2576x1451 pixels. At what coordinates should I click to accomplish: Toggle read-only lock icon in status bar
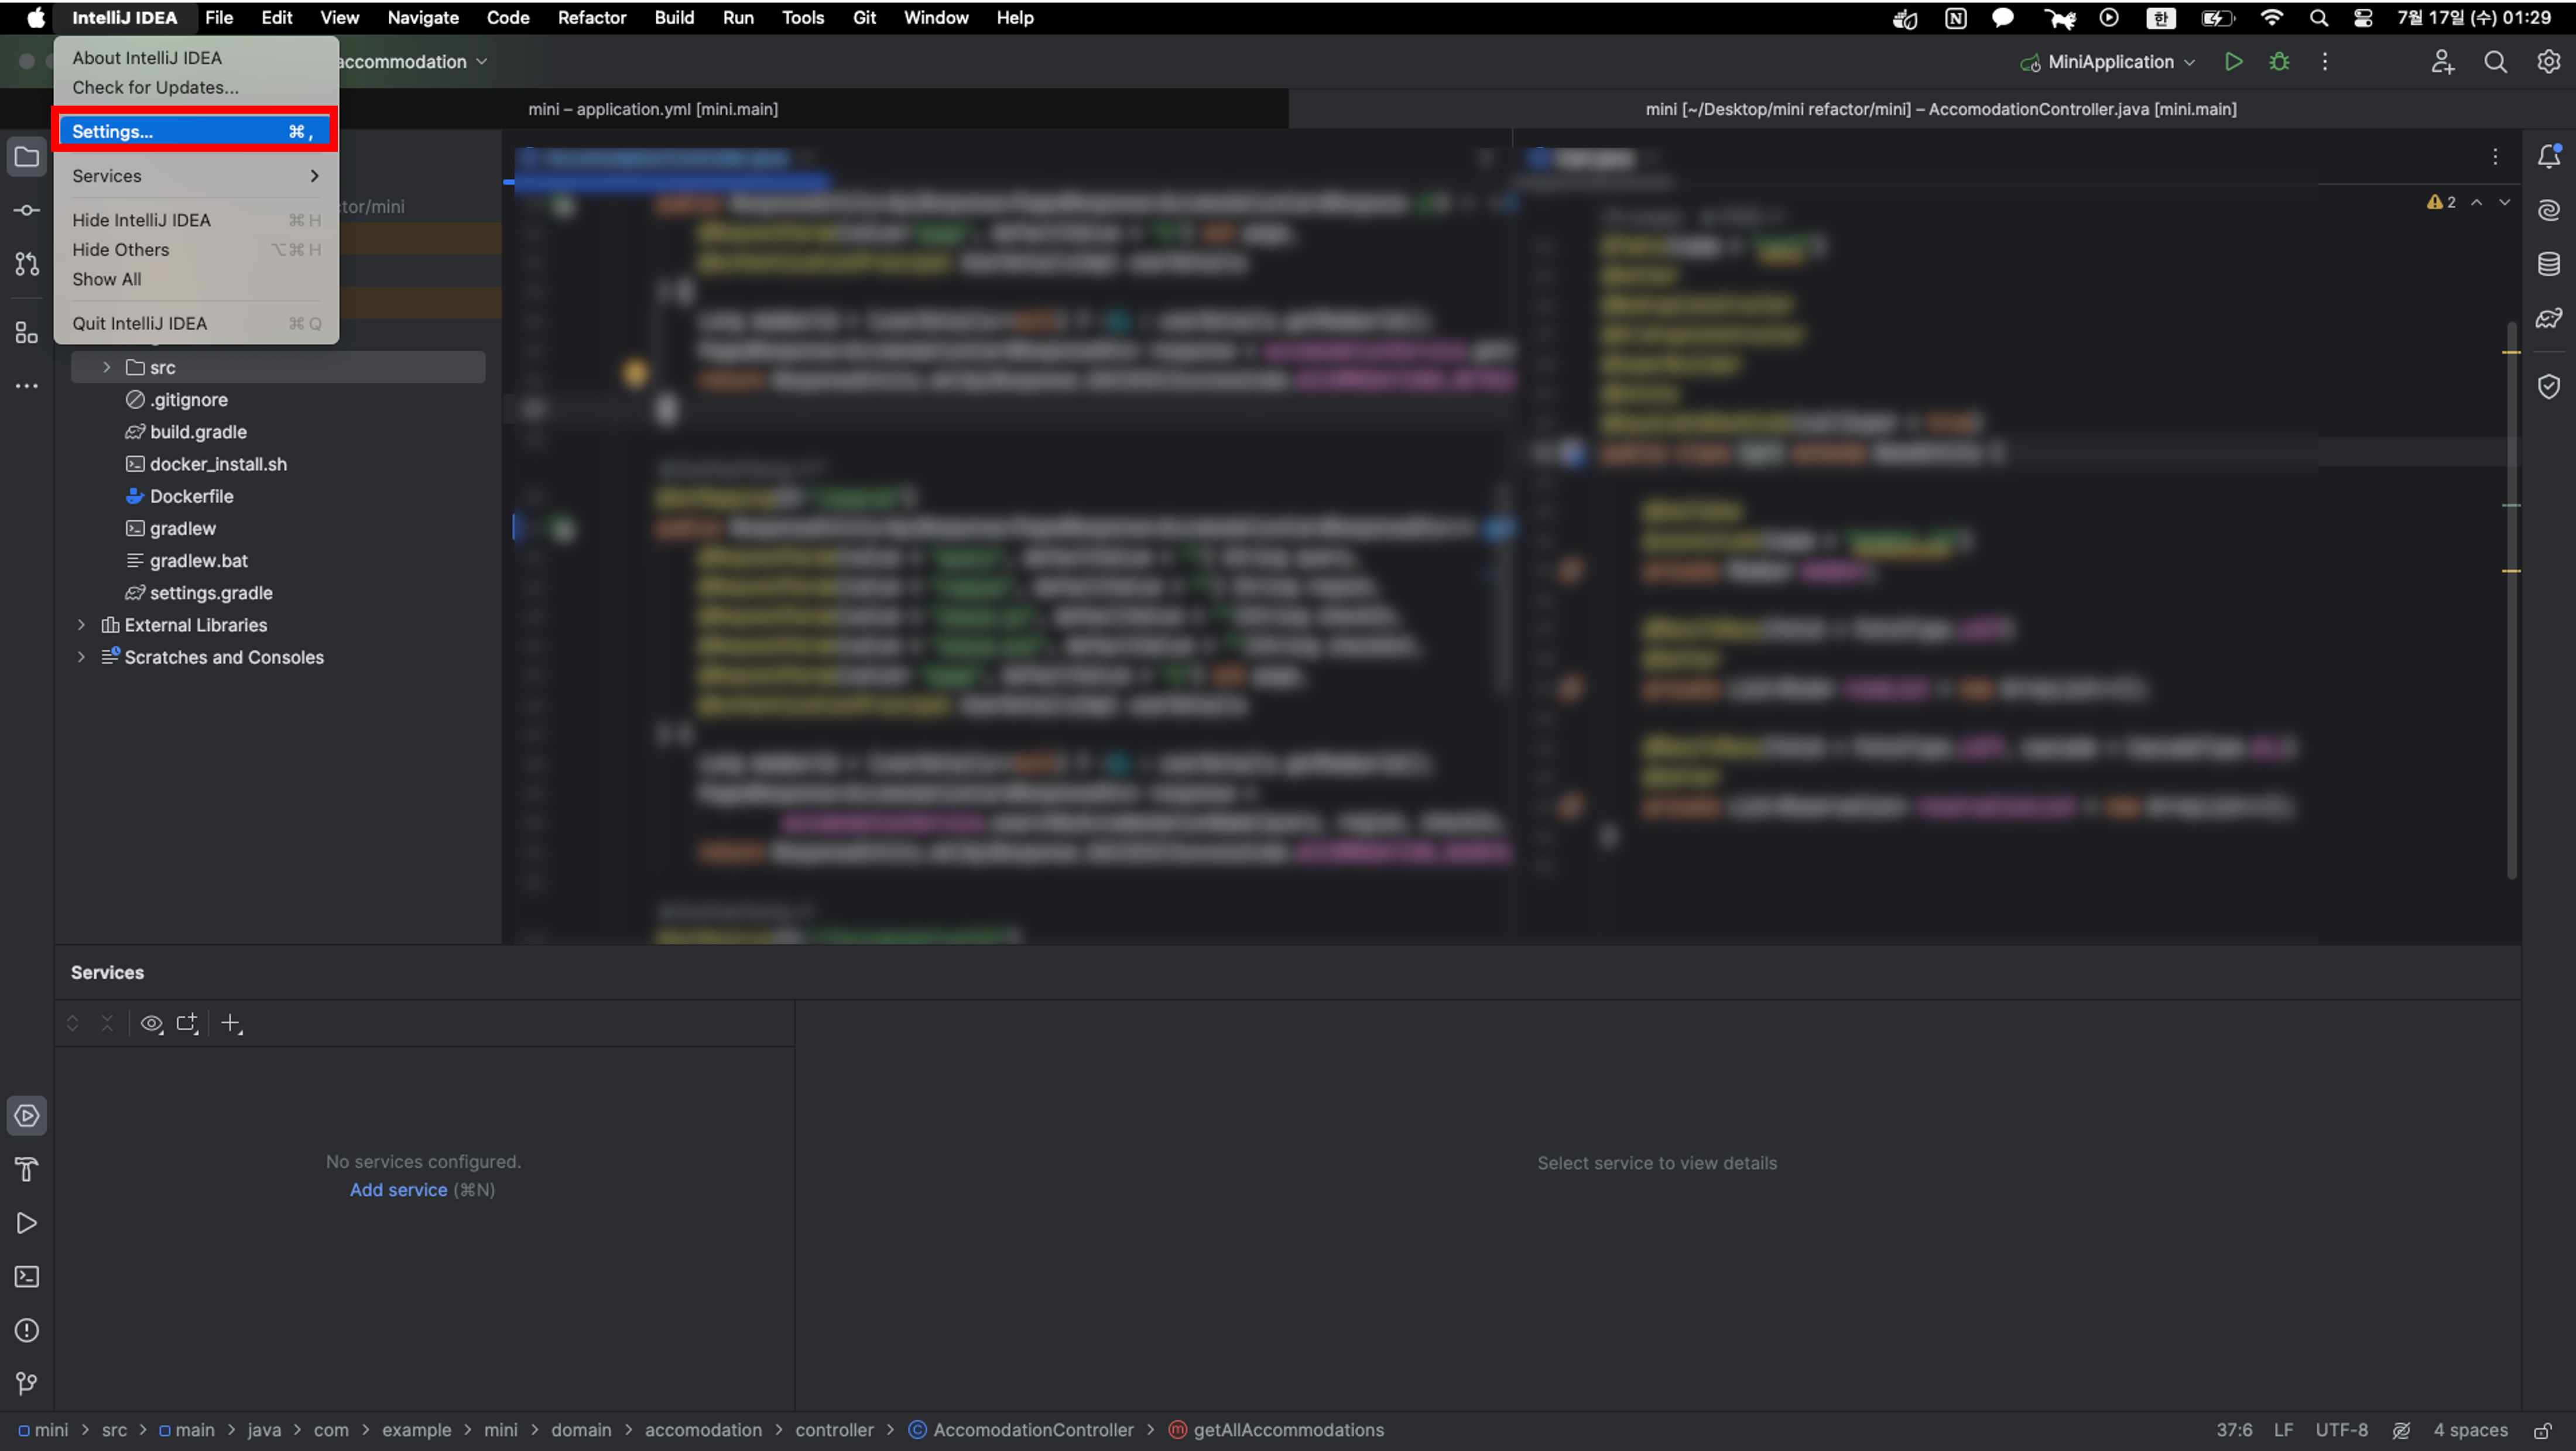[x=2543, y=1430]
